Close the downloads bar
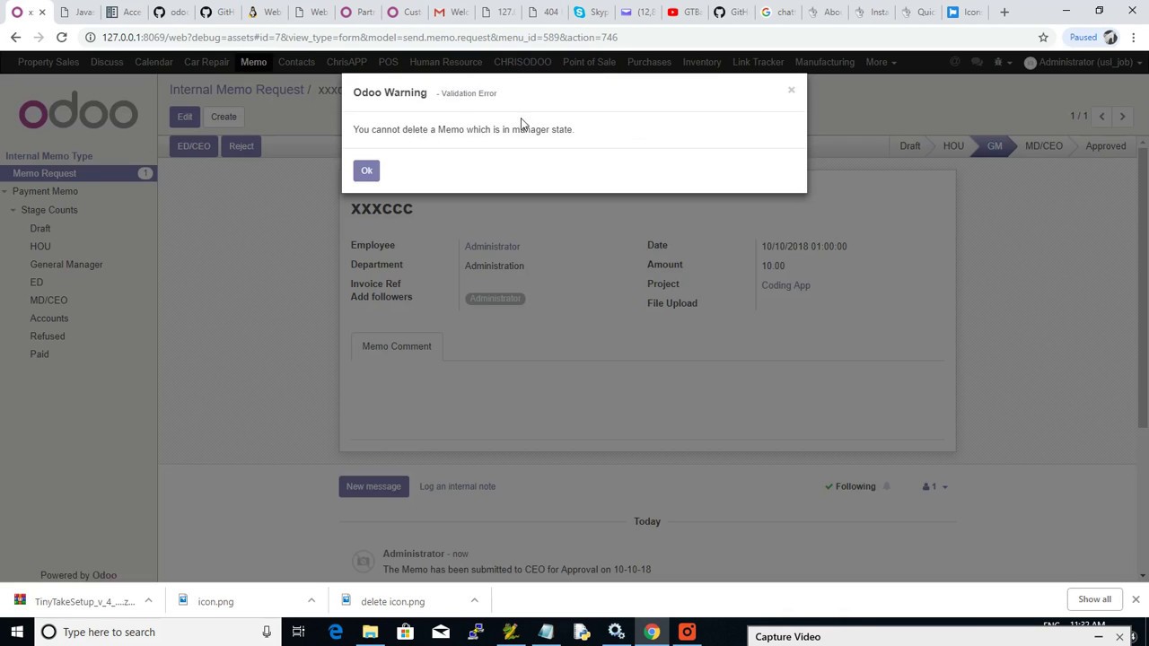Viewport: 1149px width, 646px height. [x=1136, y=599]
